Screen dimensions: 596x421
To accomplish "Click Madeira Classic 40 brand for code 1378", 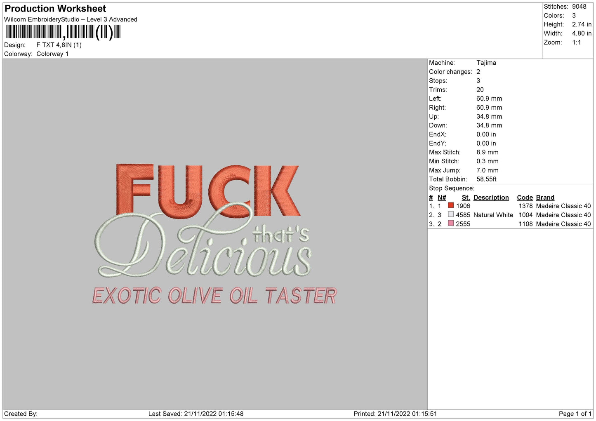I will pos(563,206).
